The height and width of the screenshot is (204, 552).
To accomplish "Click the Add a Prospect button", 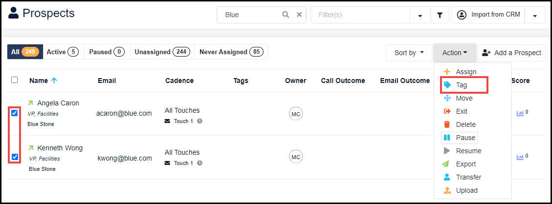I will pos(511,53).
